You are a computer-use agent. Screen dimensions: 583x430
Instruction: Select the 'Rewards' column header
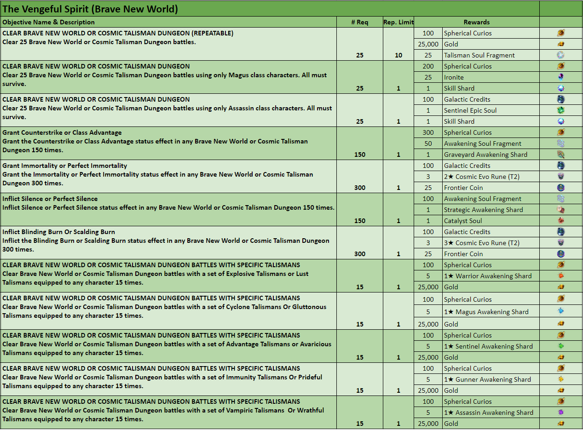click(477, 22)
